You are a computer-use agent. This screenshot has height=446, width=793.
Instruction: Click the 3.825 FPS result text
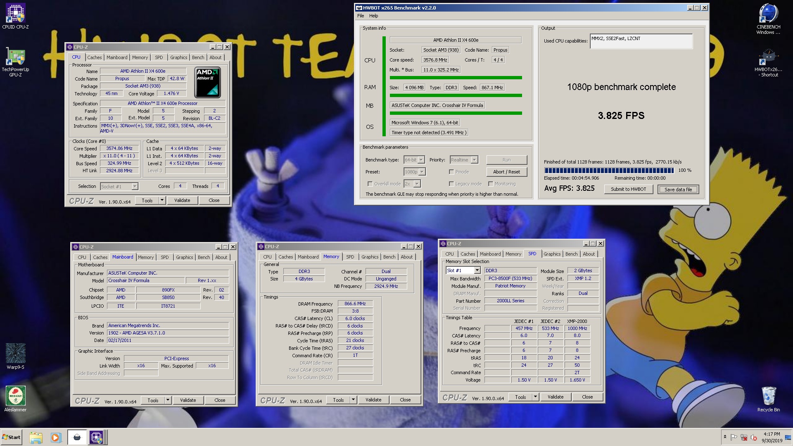621,116
